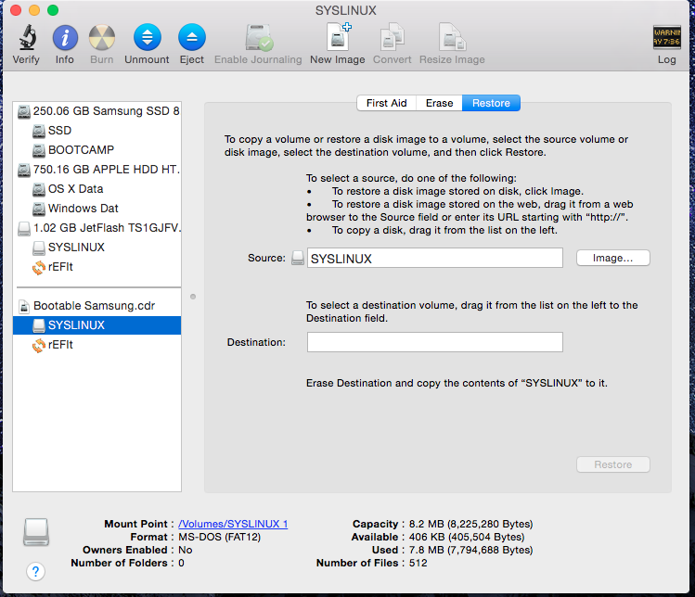Unmount the selected volume via toolbar
This screenshot has width=695, height=597.
[148, 37]
